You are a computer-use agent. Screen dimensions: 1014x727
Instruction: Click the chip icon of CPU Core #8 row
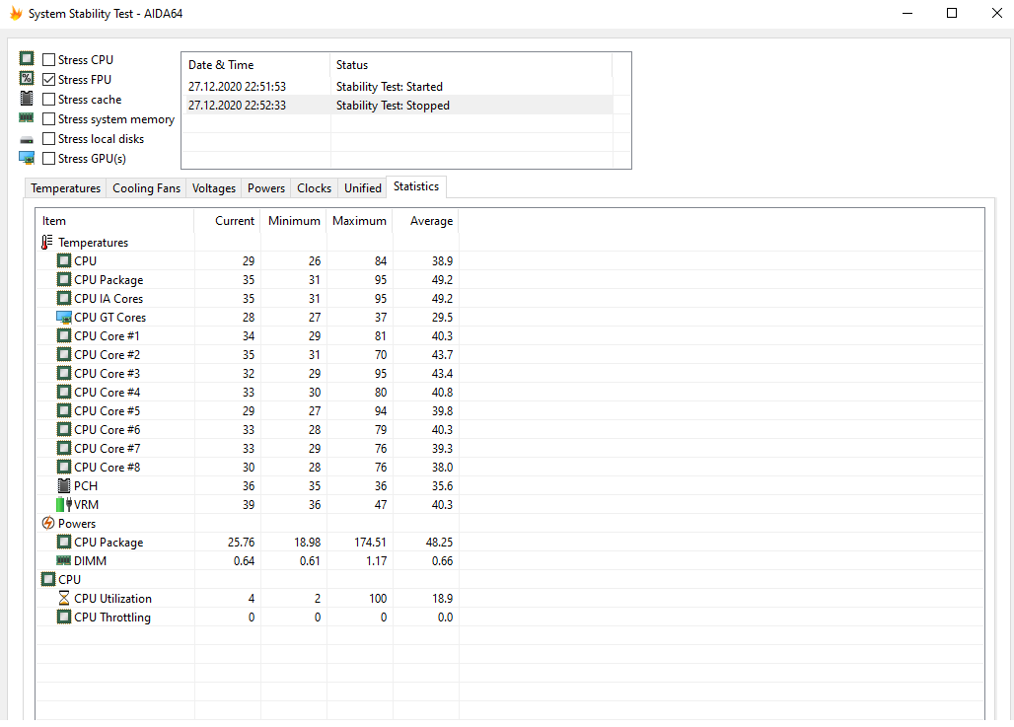tap(64, 467)
